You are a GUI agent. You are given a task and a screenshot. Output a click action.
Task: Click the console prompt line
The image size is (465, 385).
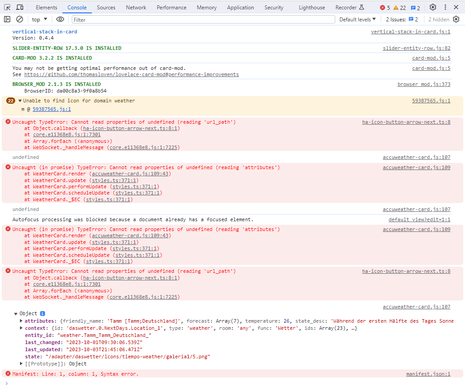coord(233,383)
